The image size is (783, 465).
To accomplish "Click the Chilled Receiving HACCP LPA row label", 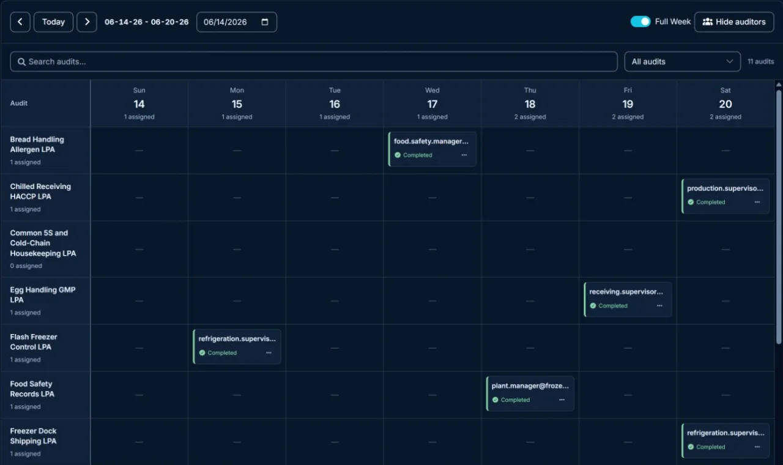I will 40,192.
